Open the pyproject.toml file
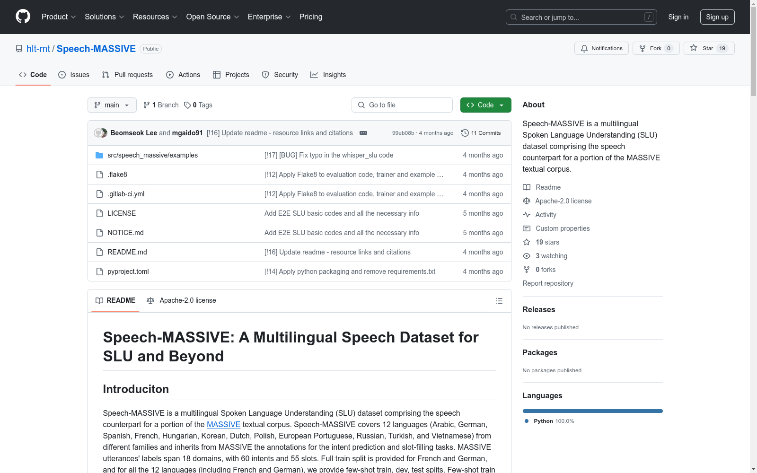The height and width of the screenshot is (473, 757). click(128, 272)
